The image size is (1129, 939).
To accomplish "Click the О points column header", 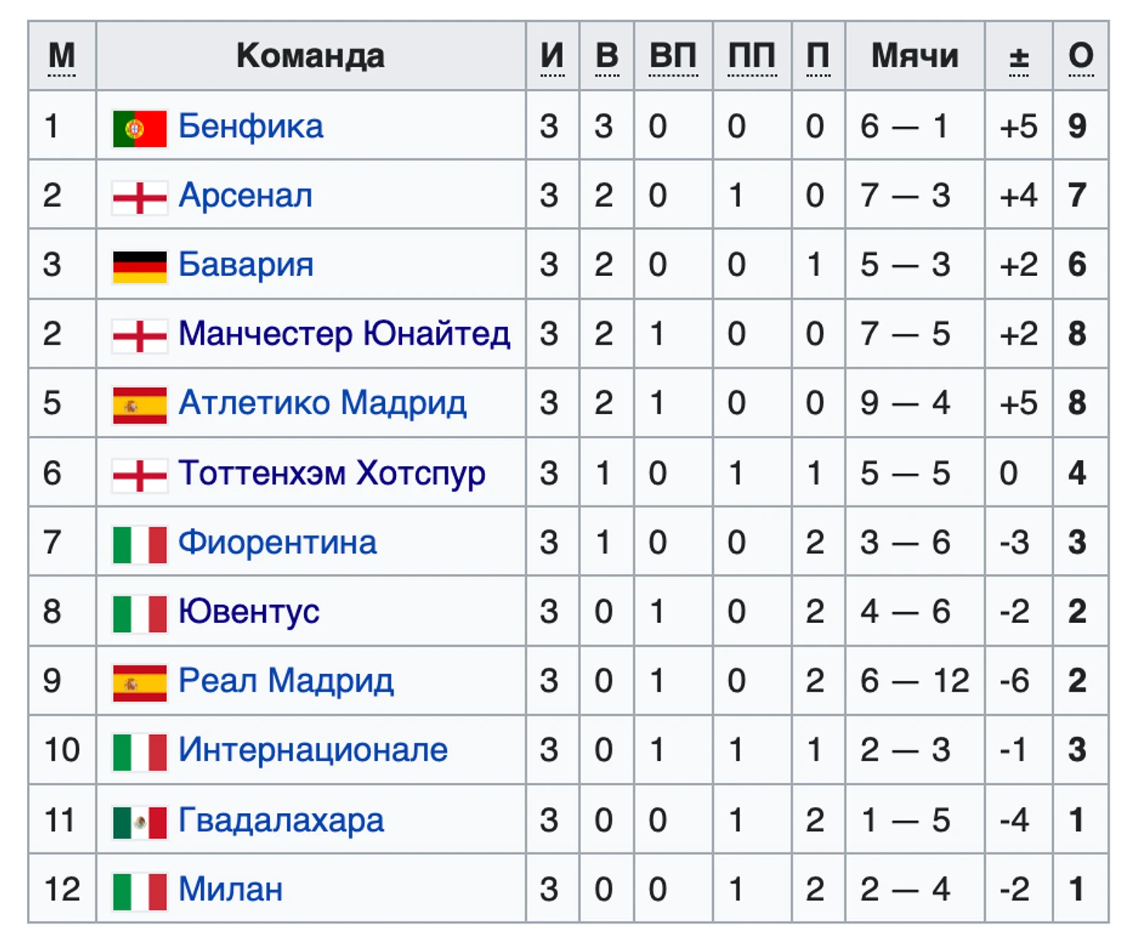I will (x=1080, y=56).
